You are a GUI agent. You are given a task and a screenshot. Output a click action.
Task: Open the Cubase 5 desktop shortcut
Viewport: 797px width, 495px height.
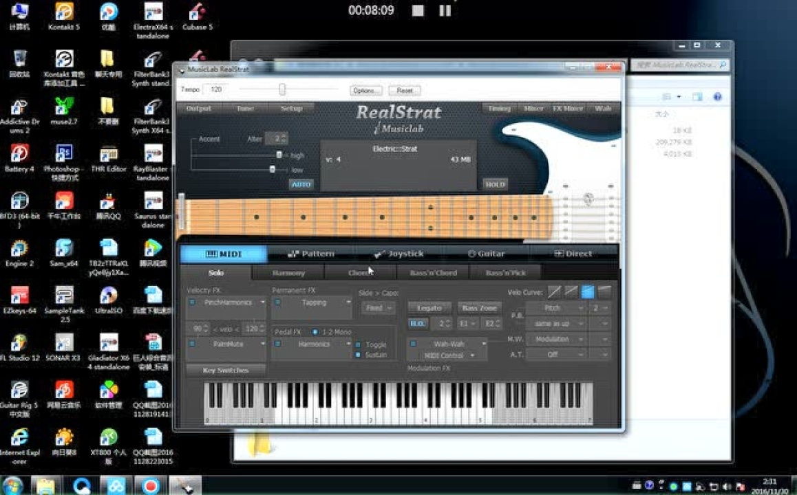click(198, 15)
